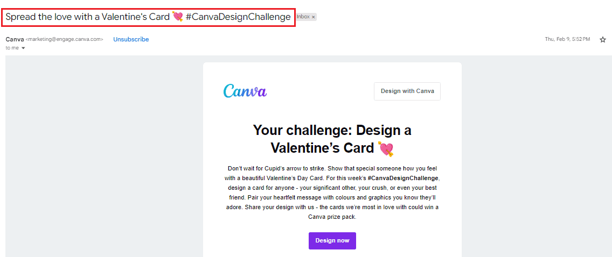Click the sender name 'Canva'

coord(15,39)
